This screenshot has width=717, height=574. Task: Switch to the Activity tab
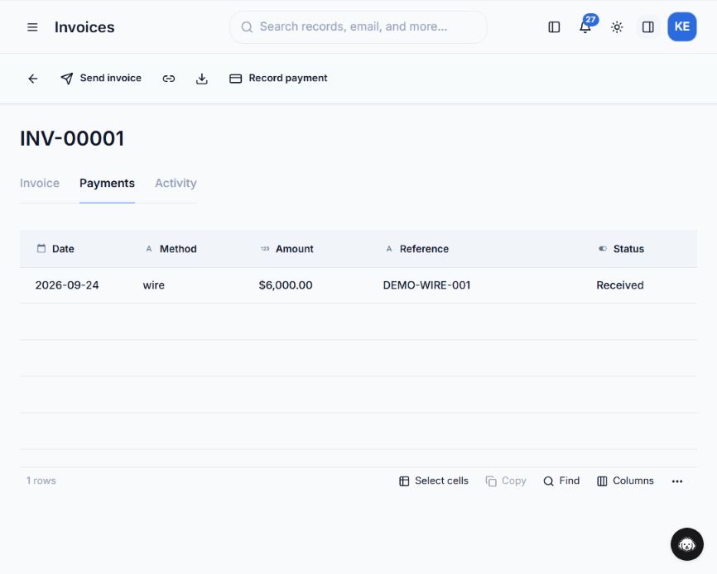[x=176, y=183]
